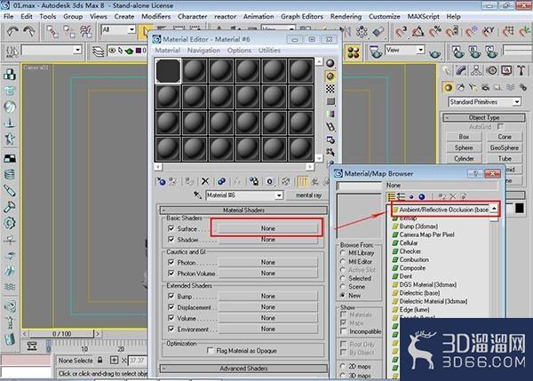Open the Material #6 name dropdown
533x381 pixels.
point(279,195)
